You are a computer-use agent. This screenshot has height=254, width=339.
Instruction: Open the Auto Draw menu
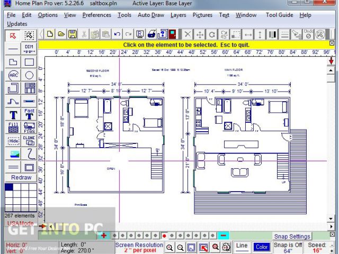click(151, 15)
